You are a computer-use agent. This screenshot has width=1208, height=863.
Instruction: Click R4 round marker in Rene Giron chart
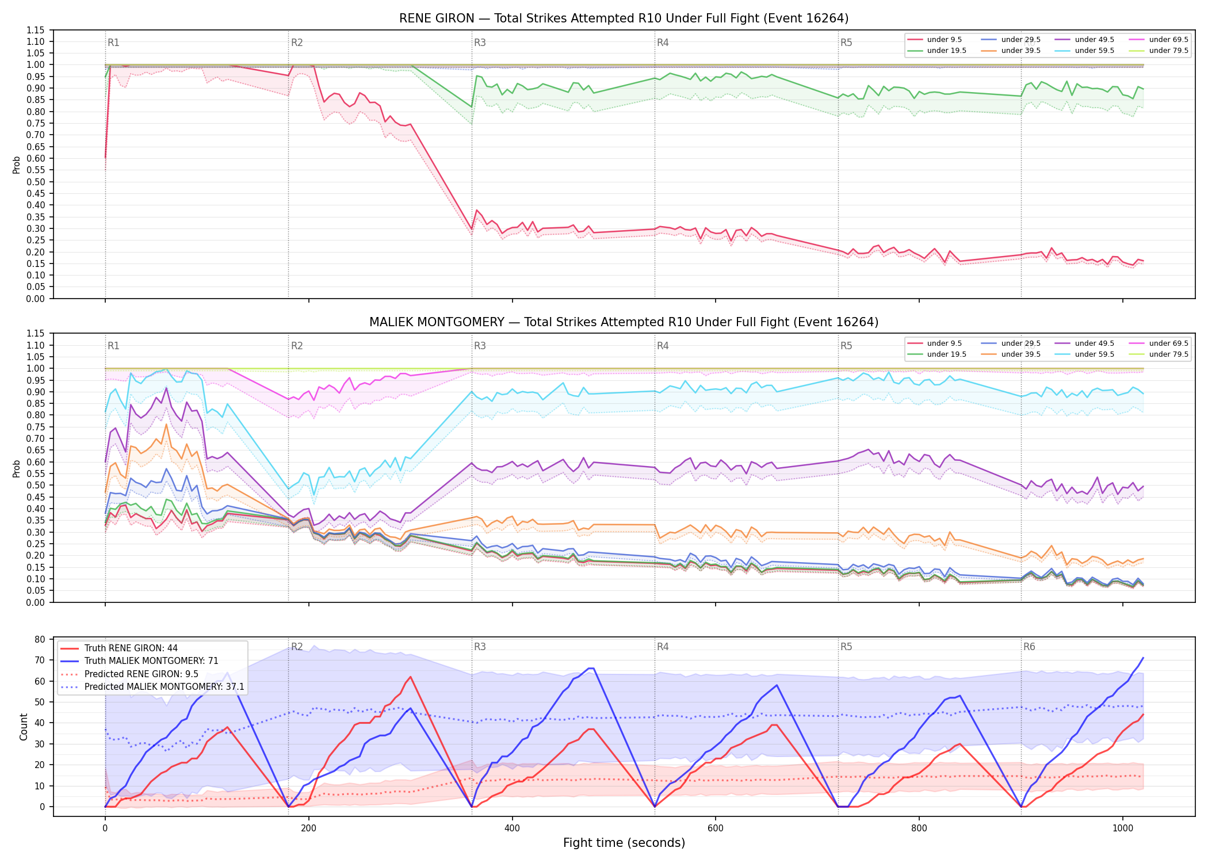[x=663, y=43]
